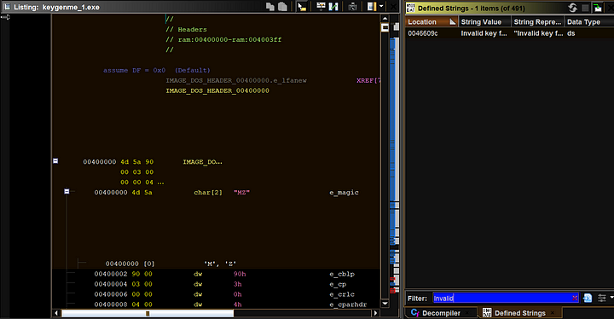Click the Listing window title icon
The height and width of the screenshot is (319, 614).
(7, 7)
